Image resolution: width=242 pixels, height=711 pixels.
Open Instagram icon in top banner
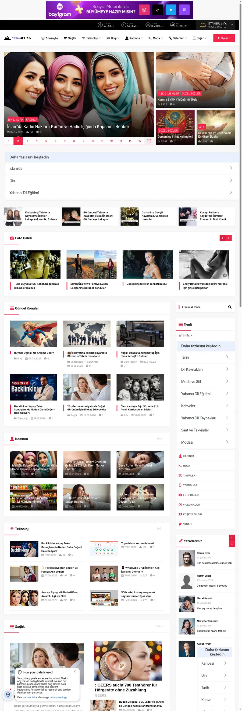pyautogui.click(x=144, y=10)
